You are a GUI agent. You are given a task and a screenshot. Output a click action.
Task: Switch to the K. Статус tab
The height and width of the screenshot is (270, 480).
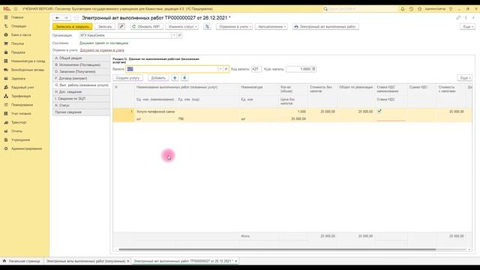click(x=82, y=105)
